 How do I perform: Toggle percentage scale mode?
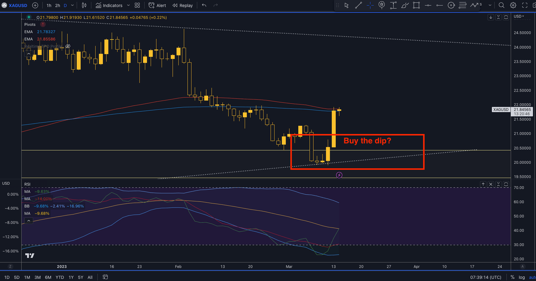pos(512,277)
